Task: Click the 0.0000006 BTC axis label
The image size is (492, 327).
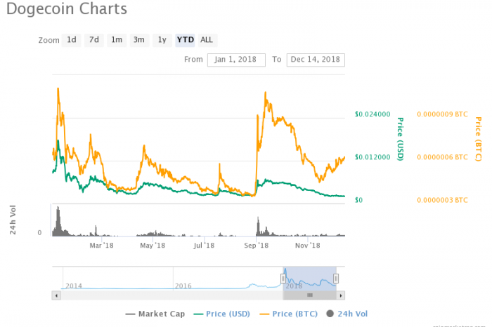Action: 442,157
